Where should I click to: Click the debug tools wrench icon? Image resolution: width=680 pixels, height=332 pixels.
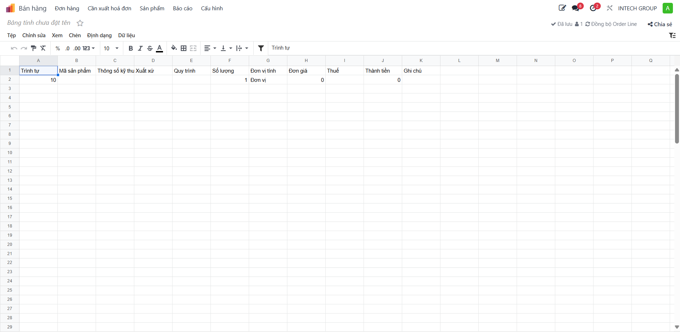609,8
